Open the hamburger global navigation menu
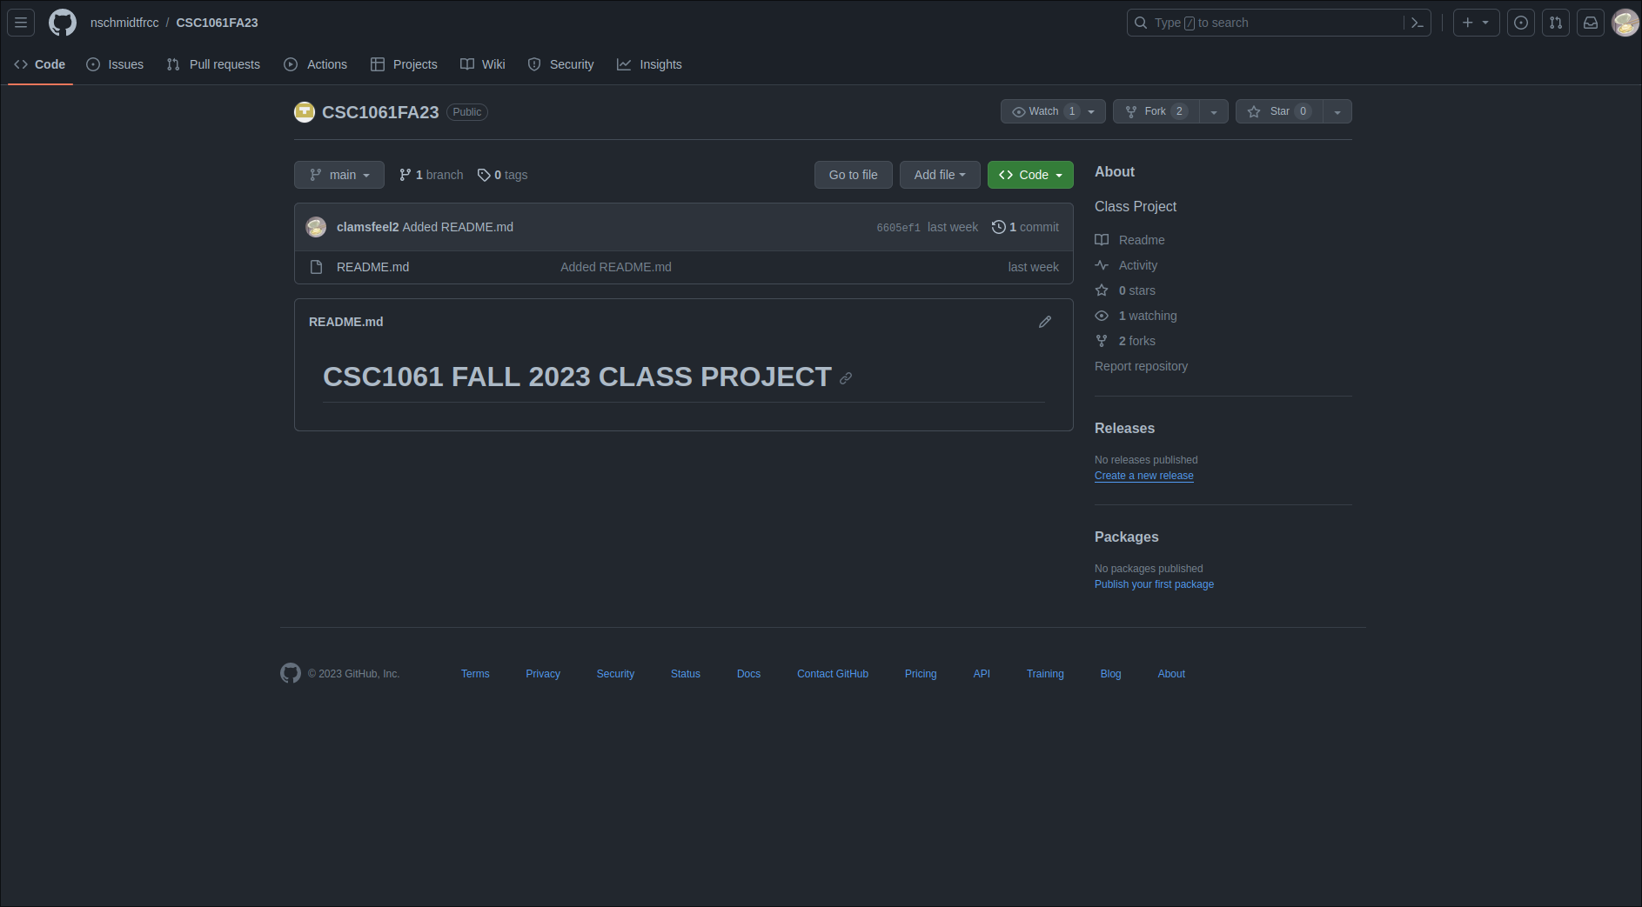 click(21, 23)
